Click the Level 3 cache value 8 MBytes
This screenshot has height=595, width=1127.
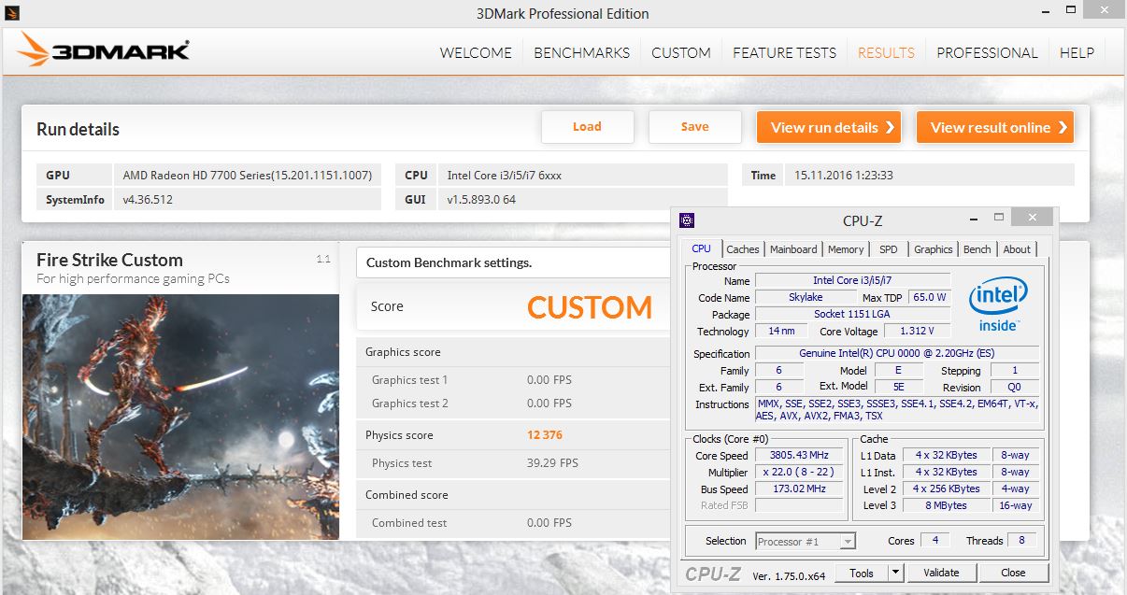[x=947, y=505]
